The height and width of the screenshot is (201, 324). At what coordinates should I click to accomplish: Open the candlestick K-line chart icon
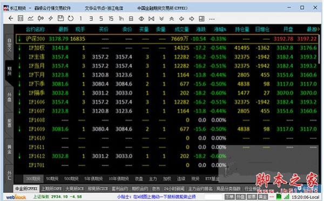(x=40, y=18)
